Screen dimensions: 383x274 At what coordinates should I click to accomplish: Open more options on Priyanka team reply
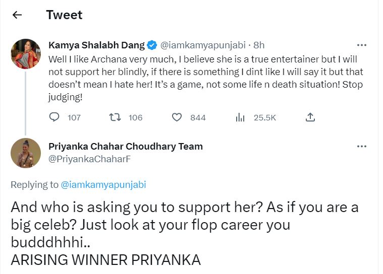[x=362, y=146]
